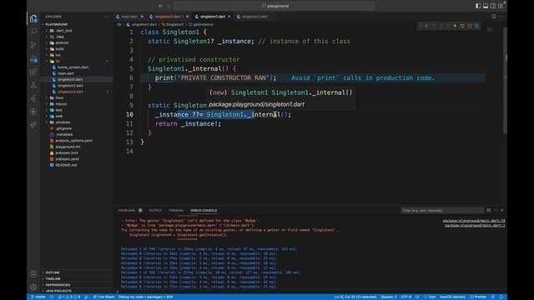Select the DEBUG CONSOLE panel tab
Screen dimensions: 534x300
[x=204, y=211]
